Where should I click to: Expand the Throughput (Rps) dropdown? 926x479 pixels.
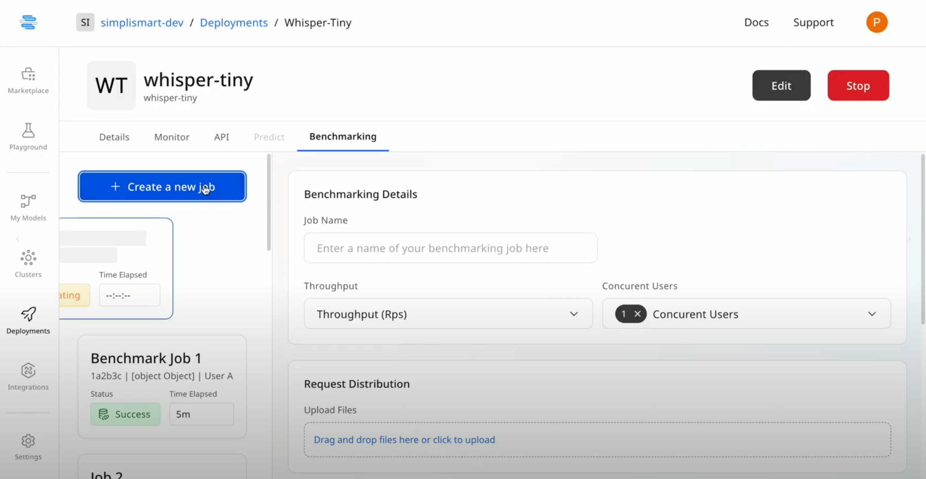tap(574, 314)
